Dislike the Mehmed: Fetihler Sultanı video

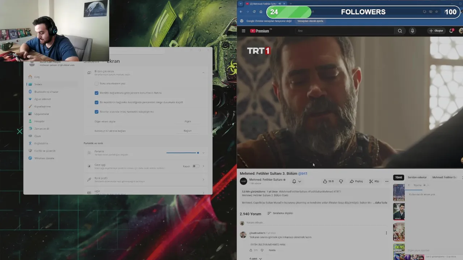[x=341, y=181]
